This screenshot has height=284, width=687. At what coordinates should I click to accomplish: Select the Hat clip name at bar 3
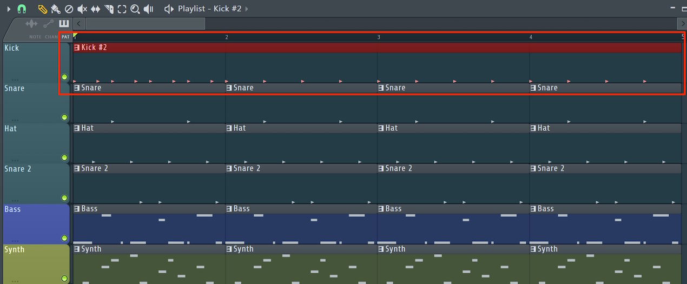392,128
